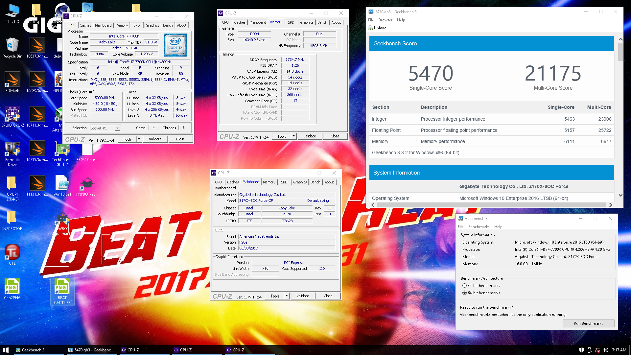The width and height of the screenshot is (631, 355).
Task: Open Cap2PNG desktop icon
Action: click(x=12, y=289)
